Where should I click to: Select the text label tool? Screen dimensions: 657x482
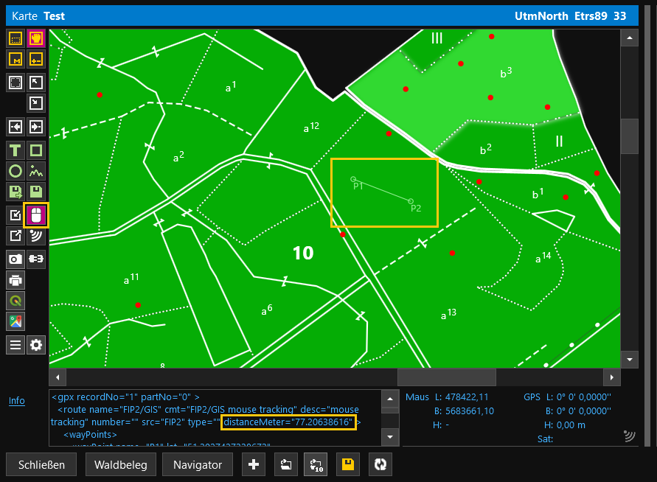click(15, 151)
